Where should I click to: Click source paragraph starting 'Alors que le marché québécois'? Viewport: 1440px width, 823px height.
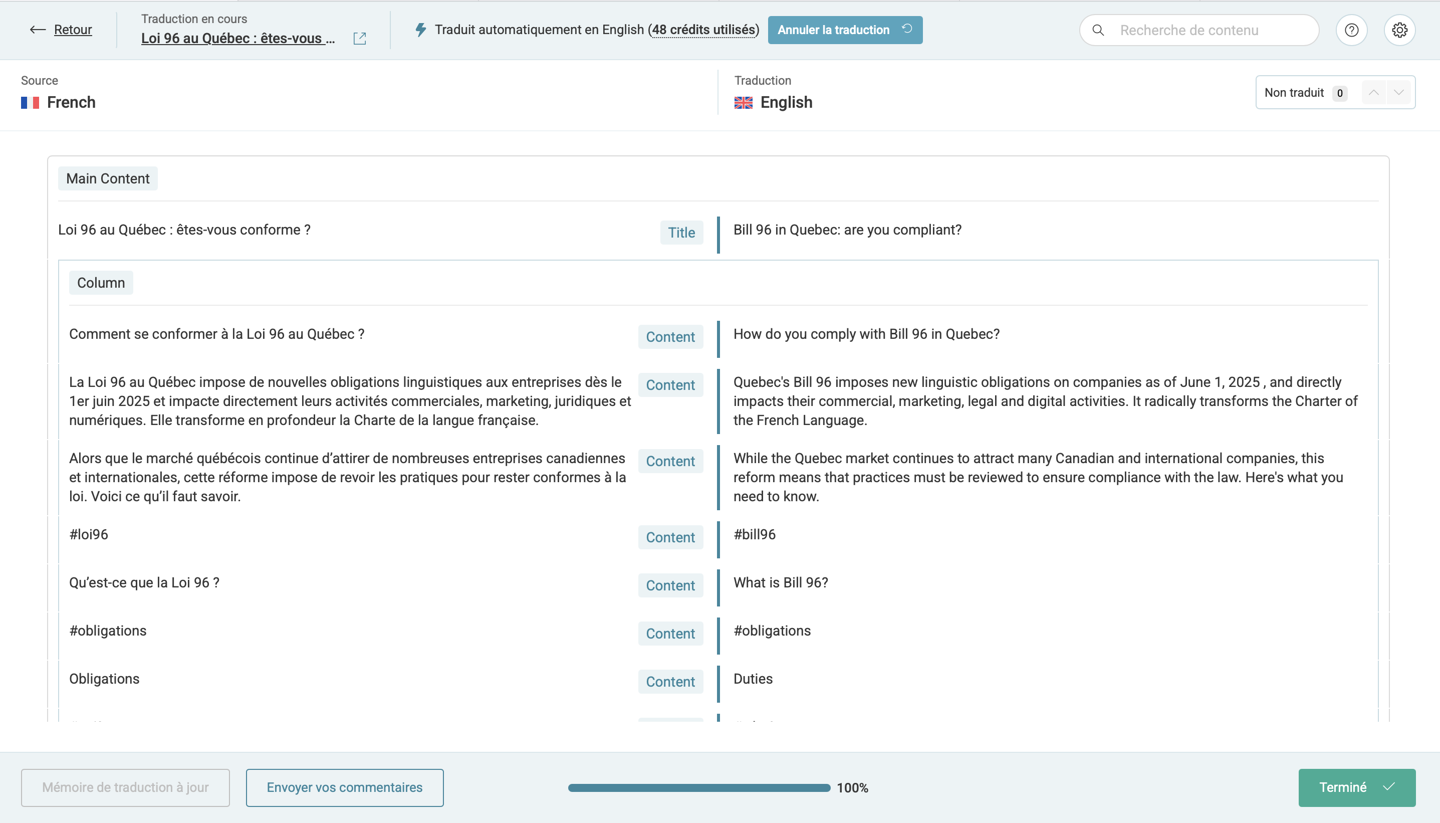347,478
